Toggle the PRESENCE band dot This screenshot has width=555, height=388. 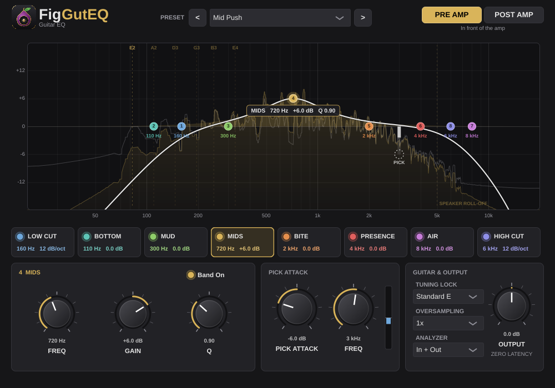coord(353,237)
